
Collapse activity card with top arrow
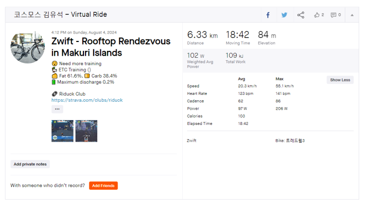tap(352, 15)
